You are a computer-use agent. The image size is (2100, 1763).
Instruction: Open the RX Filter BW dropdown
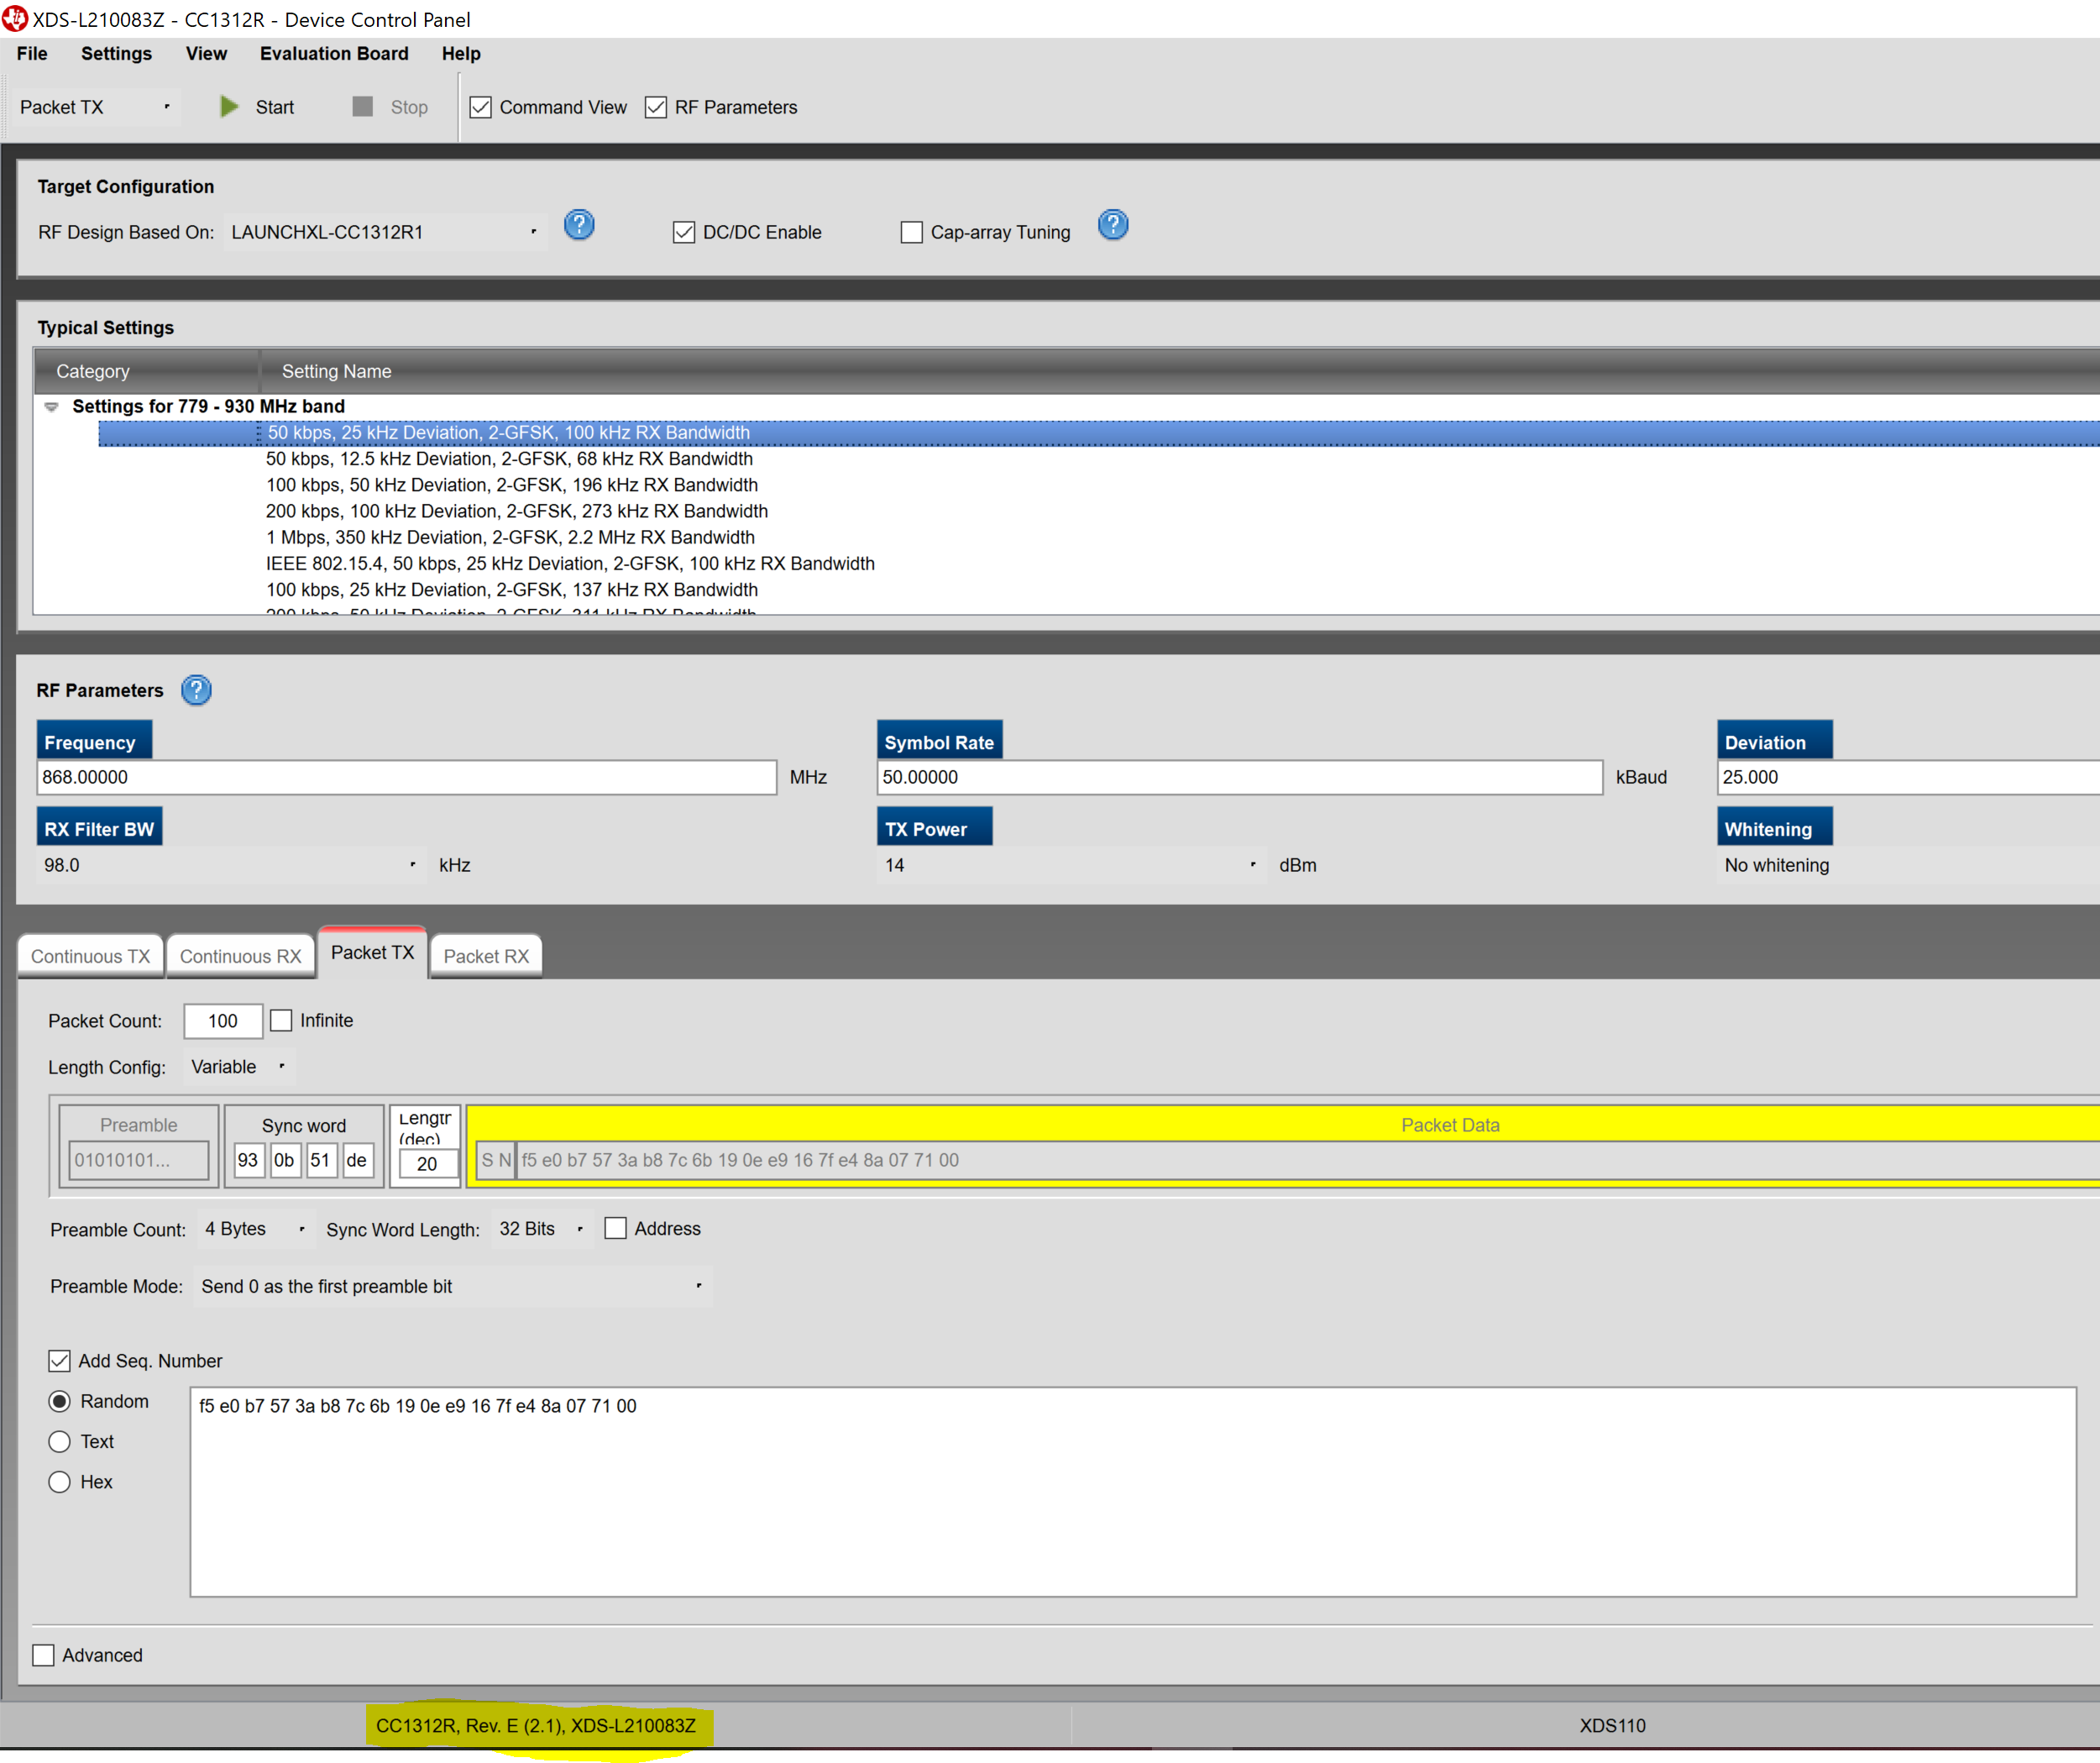(x=412, y=865)
